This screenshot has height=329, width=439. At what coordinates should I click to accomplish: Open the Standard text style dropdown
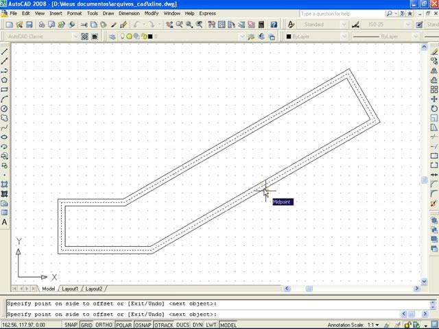pyautogui.click(x=344, y=25)
